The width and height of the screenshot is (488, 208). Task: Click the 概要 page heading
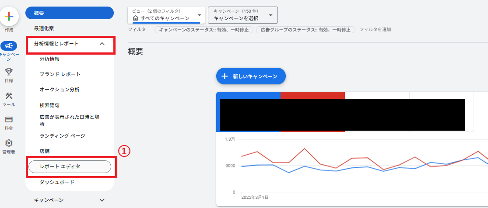pyautogui.click(x=135, y=52)
